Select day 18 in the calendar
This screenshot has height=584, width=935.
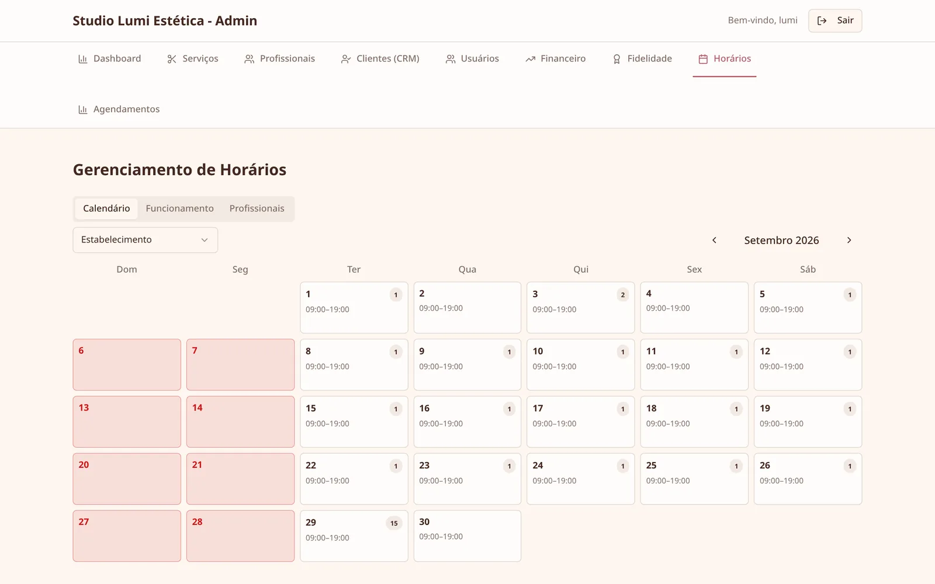click(694, 422)
